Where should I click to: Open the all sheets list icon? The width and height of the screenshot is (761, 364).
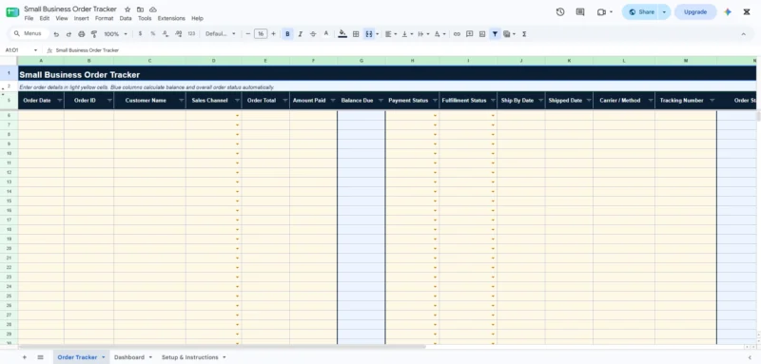[x=40, y=357]
